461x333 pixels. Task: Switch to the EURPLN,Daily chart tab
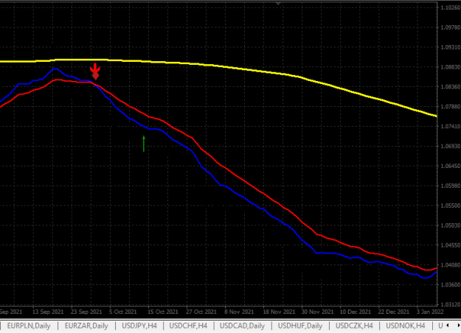click(29, 326)
